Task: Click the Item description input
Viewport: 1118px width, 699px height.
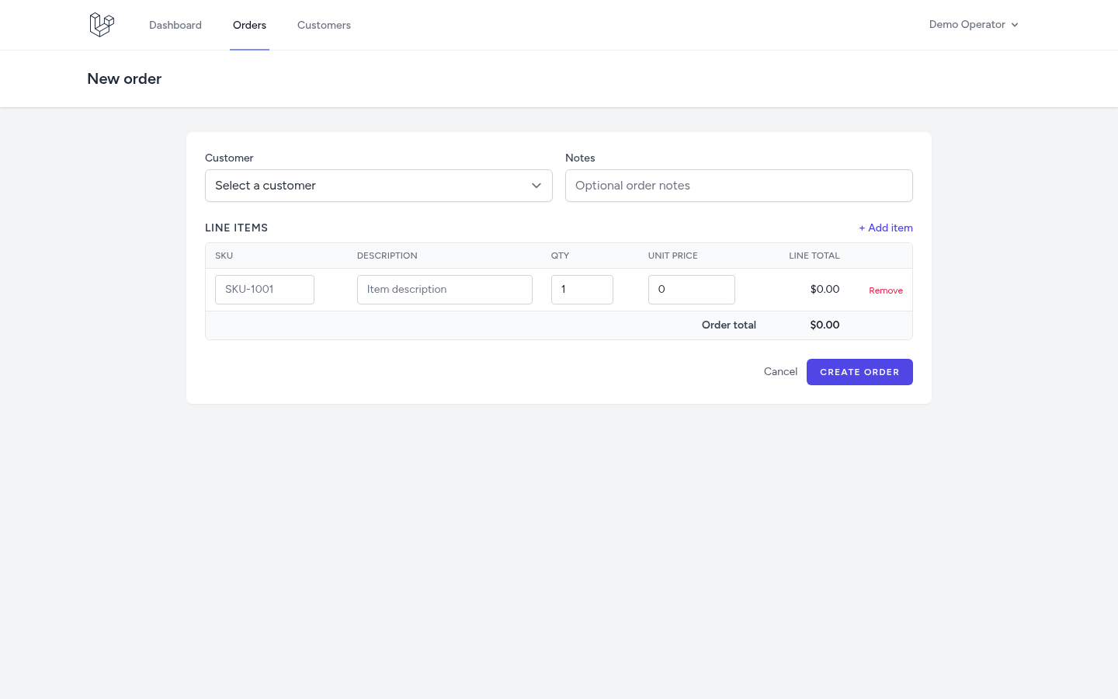Action: tap(445, 290)
